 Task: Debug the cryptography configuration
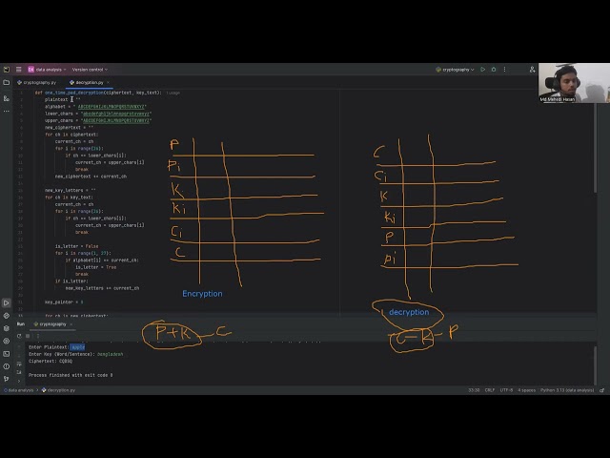click(x=494, y=70)
